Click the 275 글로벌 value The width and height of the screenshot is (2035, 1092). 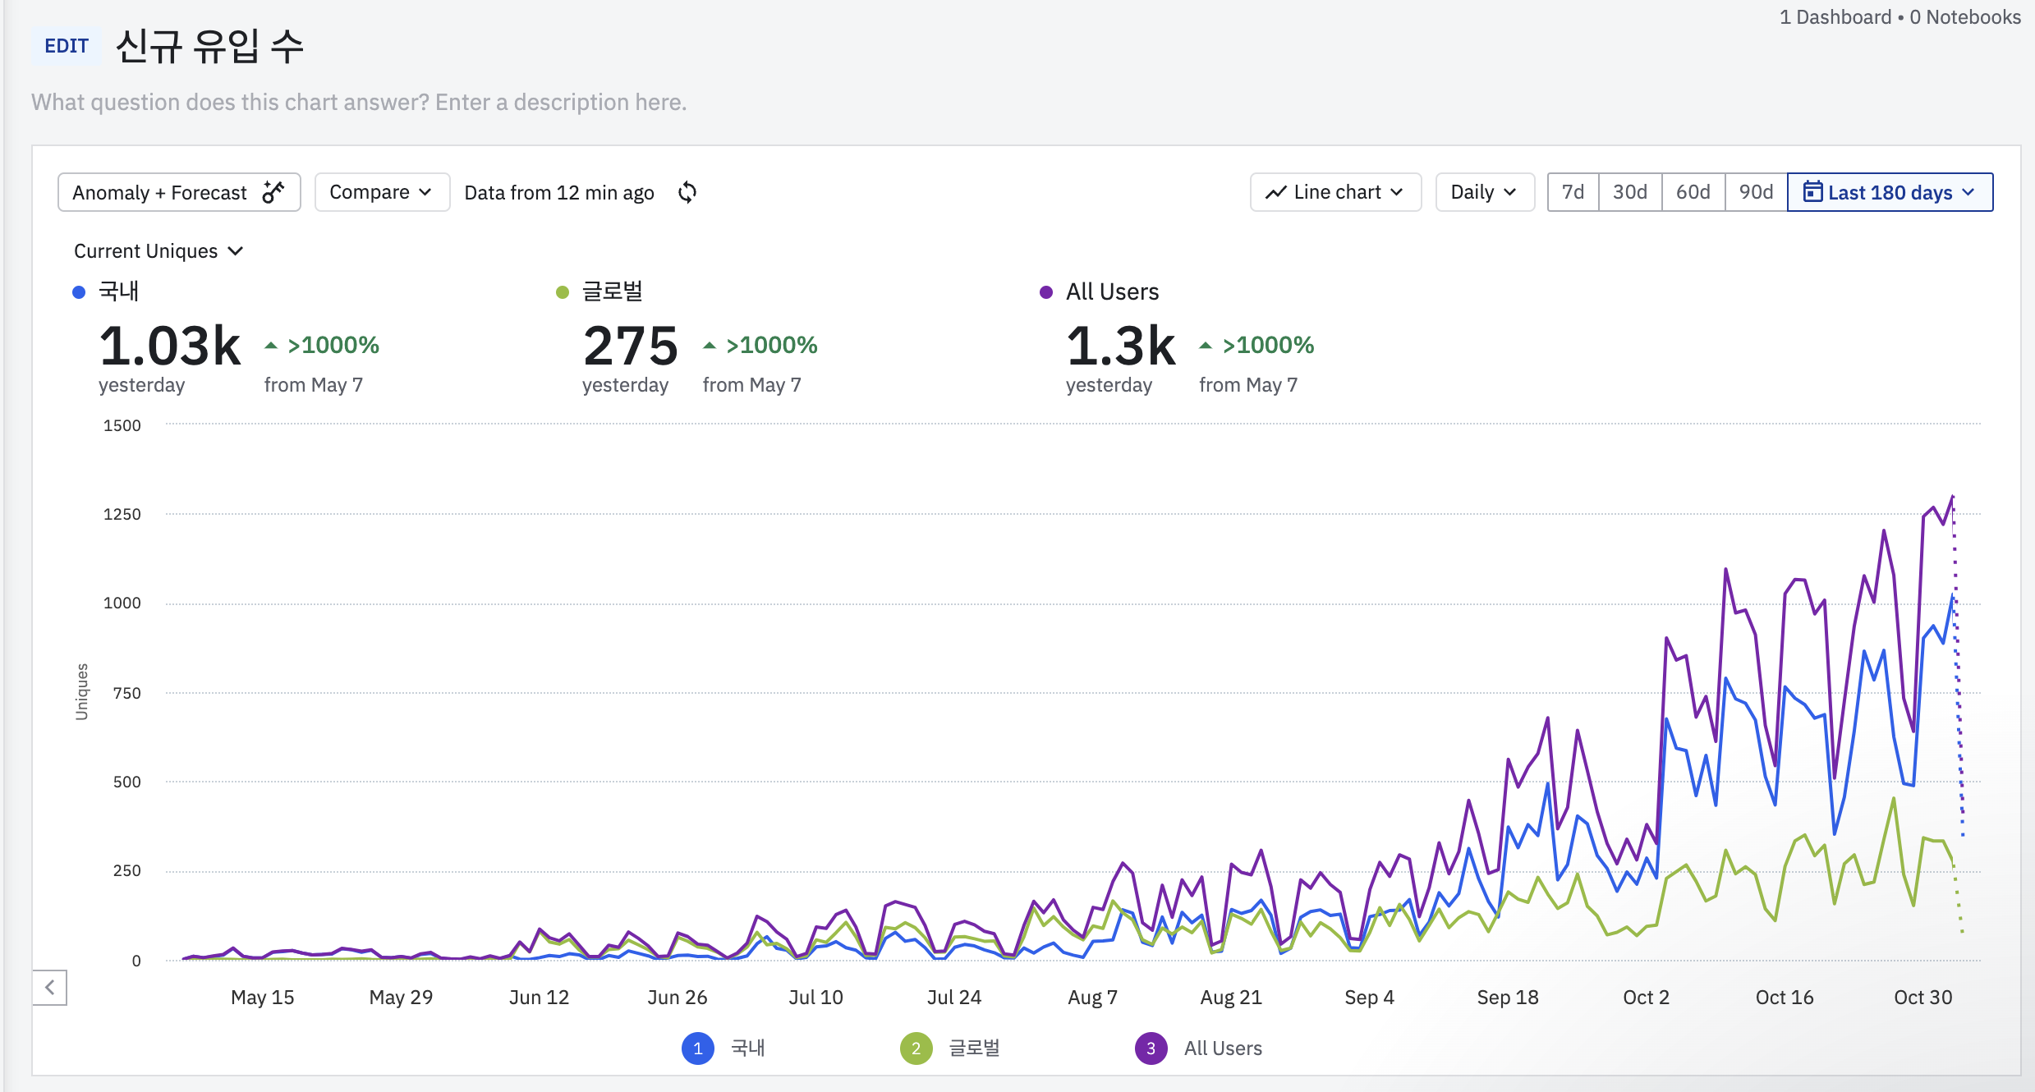pos(631,346)
